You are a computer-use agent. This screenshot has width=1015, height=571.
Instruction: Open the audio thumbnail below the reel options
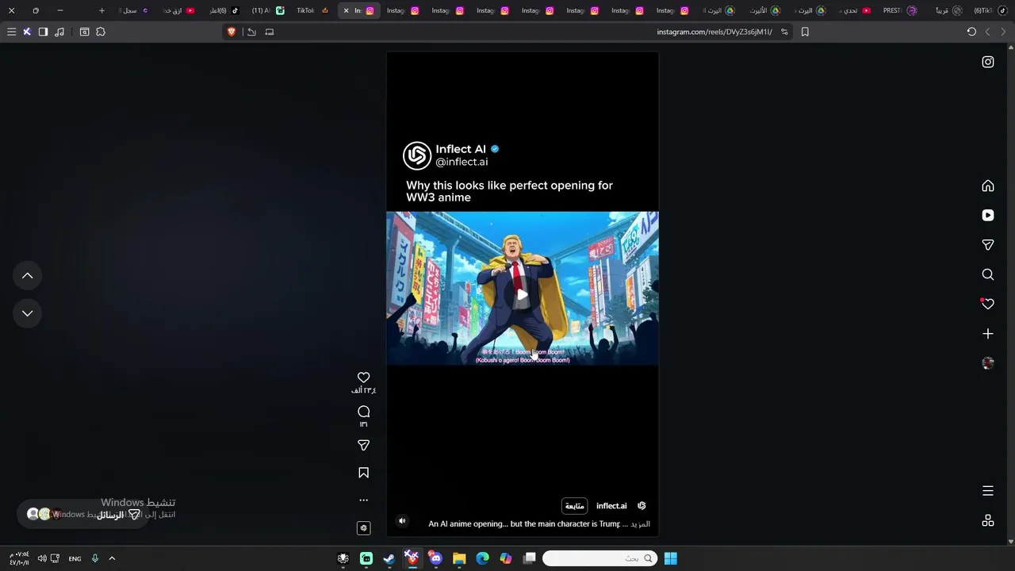[364, 528]
